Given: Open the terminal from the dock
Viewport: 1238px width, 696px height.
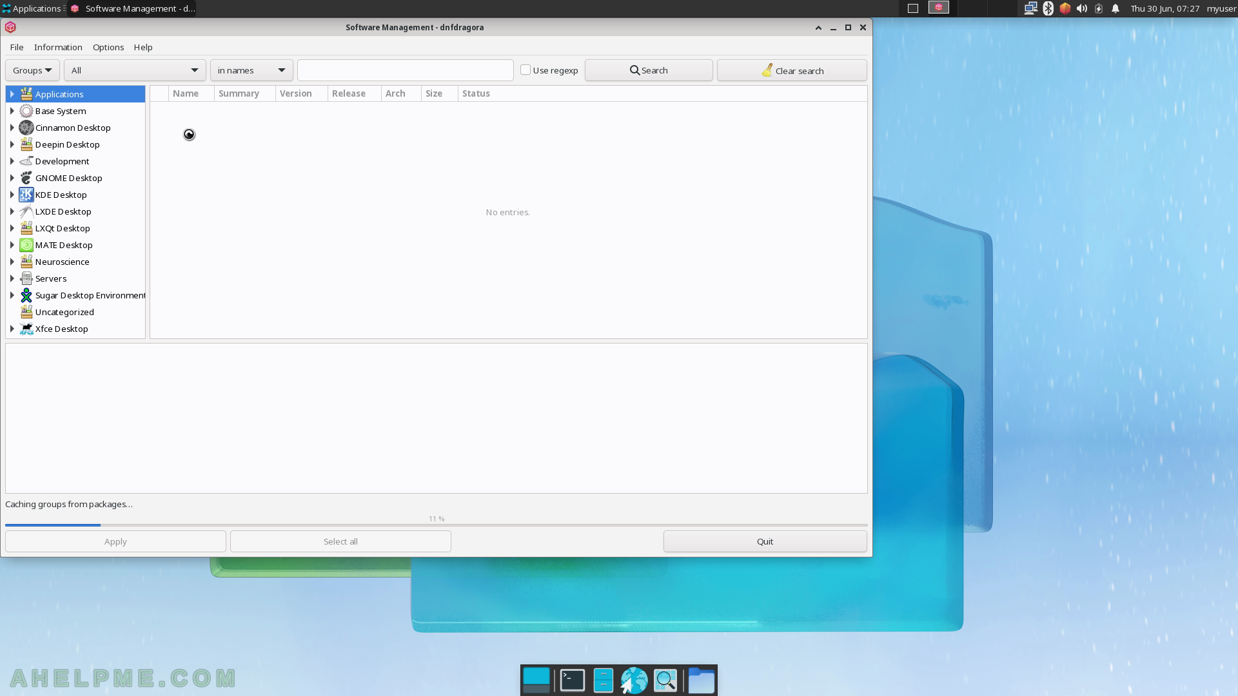Looking at the screenshot, I should [x=572, y=681].
